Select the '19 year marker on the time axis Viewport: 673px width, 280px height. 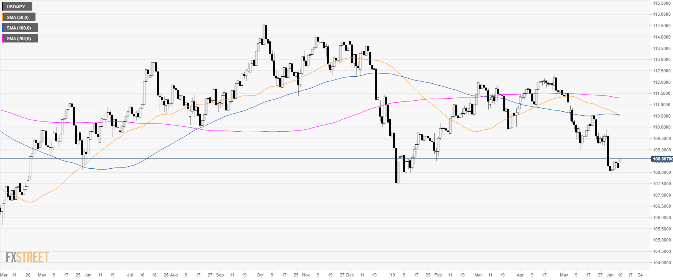point(392,275)
